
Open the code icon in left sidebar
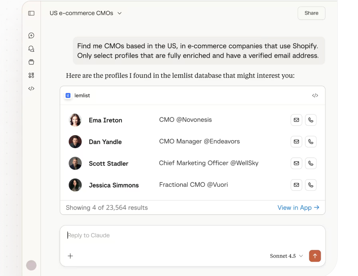pyautogui.click(x=31, y=89)
